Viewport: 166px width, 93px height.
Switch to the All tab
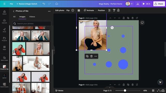point(14,17)
